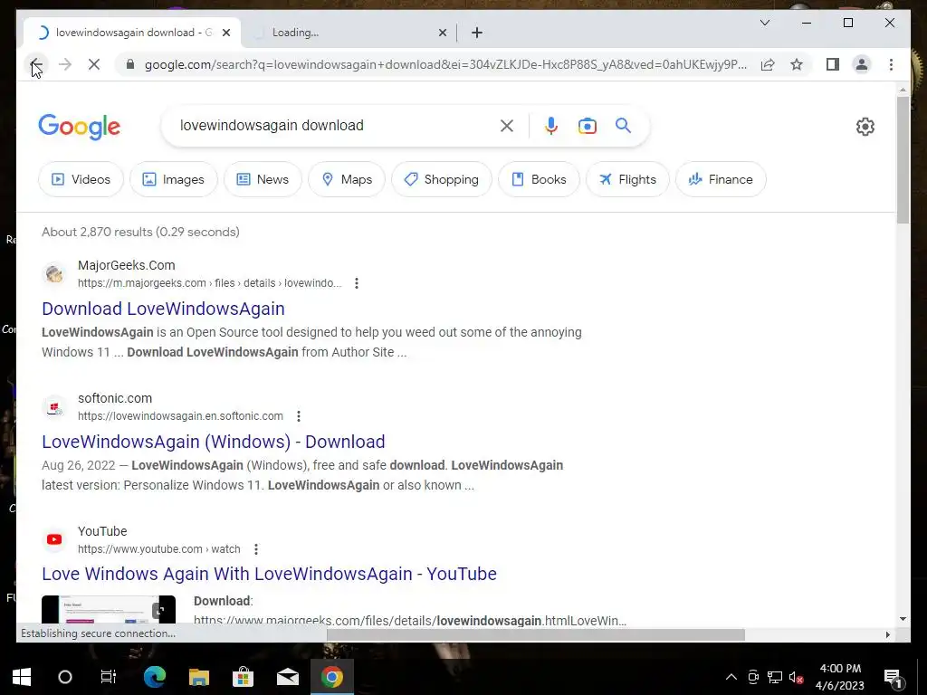Open more options for softonic result
Image resolution: width=927 pixels, height=695 pixels.
299,416
